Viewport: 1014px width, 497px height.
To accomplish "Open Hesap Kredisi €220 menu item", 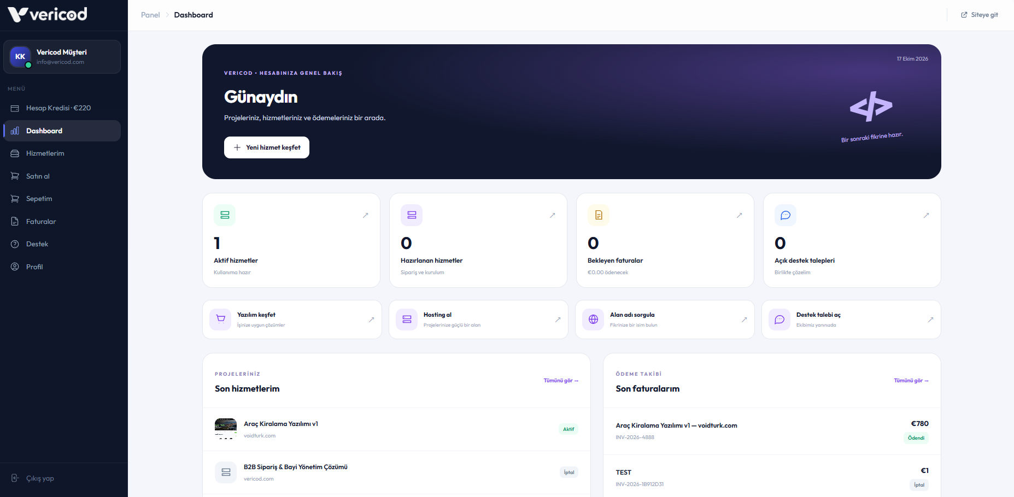I will tap(62, 108).
